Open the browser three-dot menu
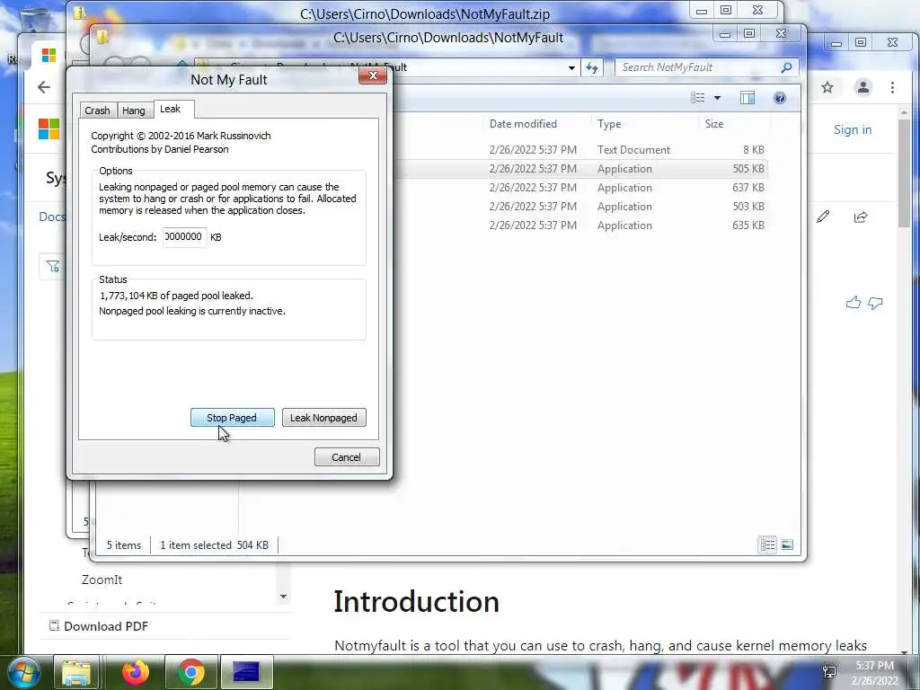 pos(892,87)
